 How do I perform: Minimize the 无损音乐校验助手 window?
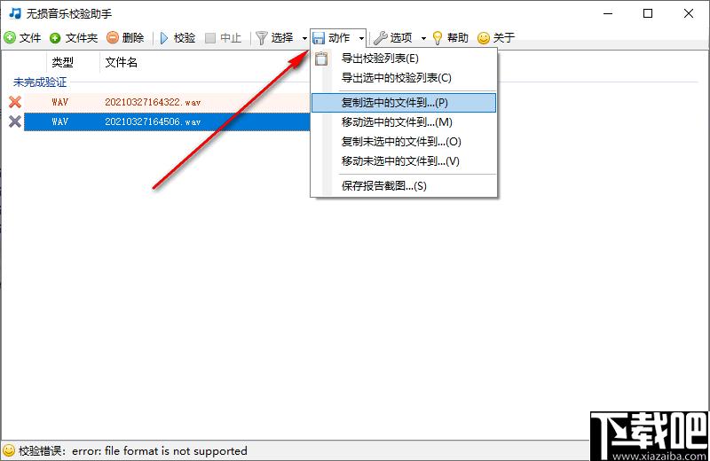pos(608,13)
